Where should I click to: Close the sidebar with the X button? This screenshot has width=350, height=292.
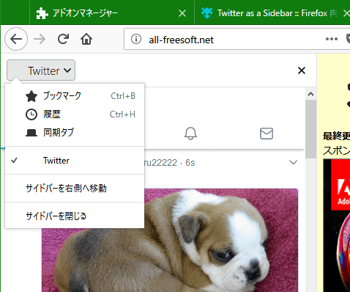point(302,70)
